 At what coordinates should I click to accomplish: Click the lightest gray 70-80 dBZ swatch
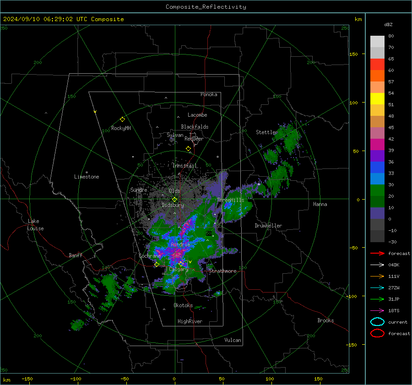377,42
